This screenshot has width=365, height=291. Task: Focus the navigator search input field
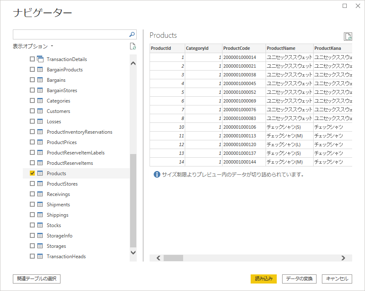tap(70, 34)
